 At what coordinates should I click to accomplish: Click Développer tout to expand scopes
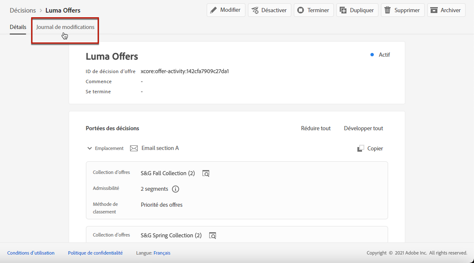coord(363,128)
